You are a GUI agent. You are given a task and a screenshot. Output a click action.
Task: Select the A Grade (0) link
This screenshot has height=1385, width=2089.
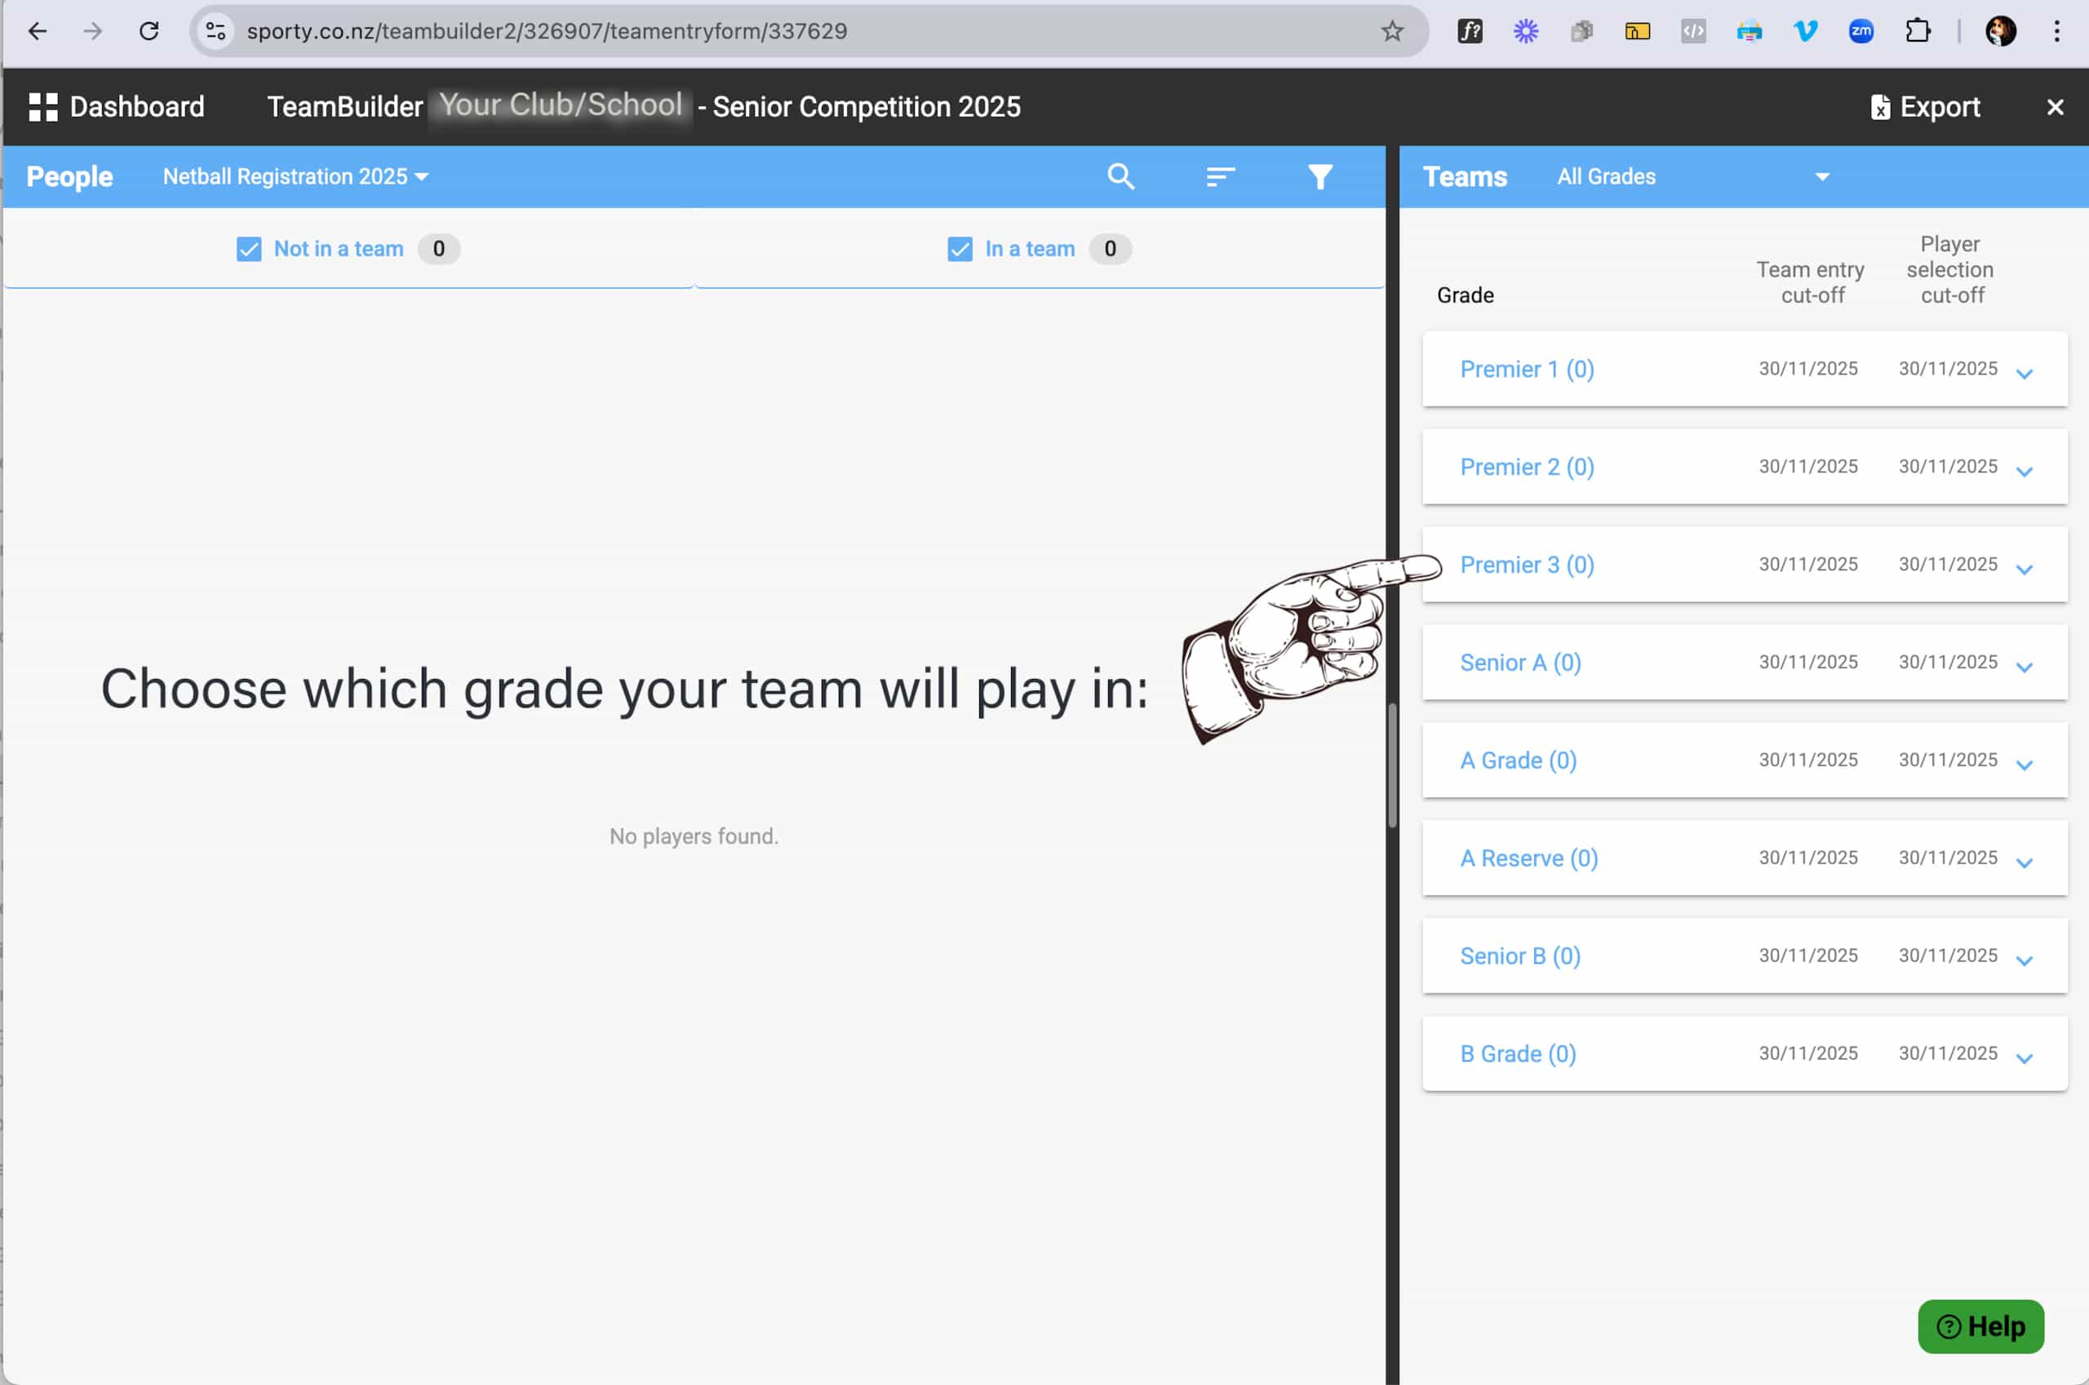pyautogui.click(x=1518, y=761)
